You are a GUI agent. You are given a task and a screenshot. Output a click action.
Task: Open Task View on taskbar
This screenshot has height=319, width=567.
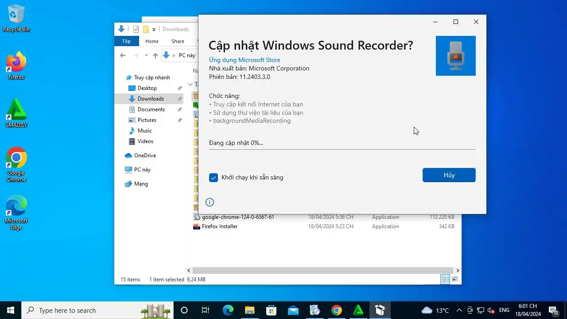[x=206, y=310]
